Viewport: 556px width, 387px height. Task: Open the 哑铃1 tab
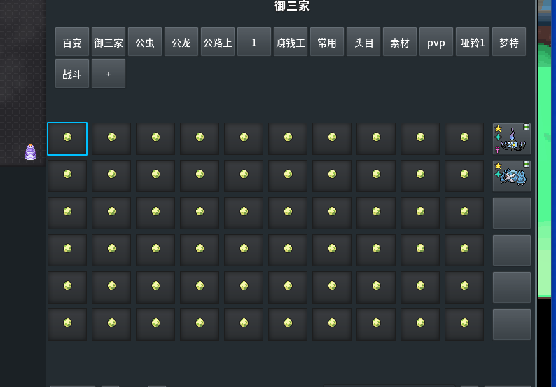click(x=473, y=42)
